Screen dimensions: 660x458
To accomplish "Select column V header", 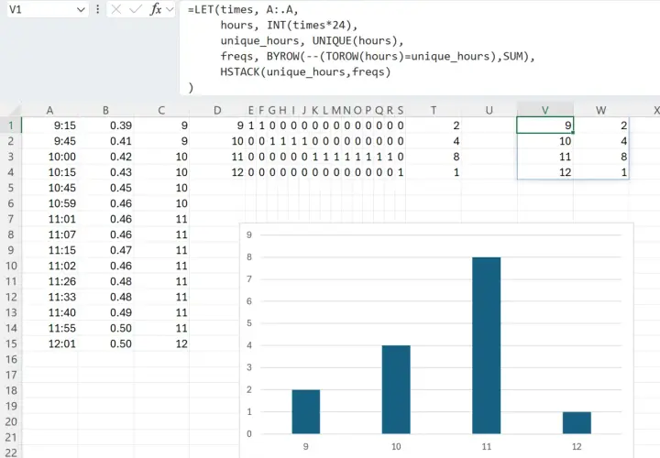I will 545,110.
